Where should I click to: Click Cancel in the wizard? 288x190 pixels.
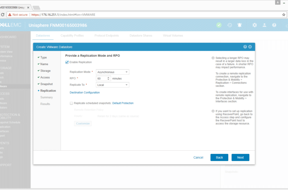coord(198,157)
